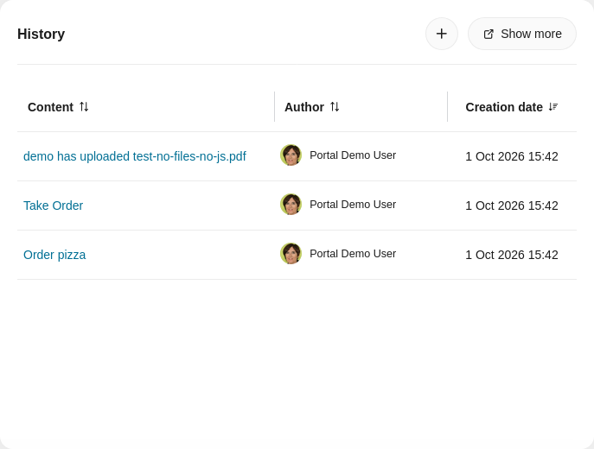Click the avatar in the Take Order row

coord(291,205)
